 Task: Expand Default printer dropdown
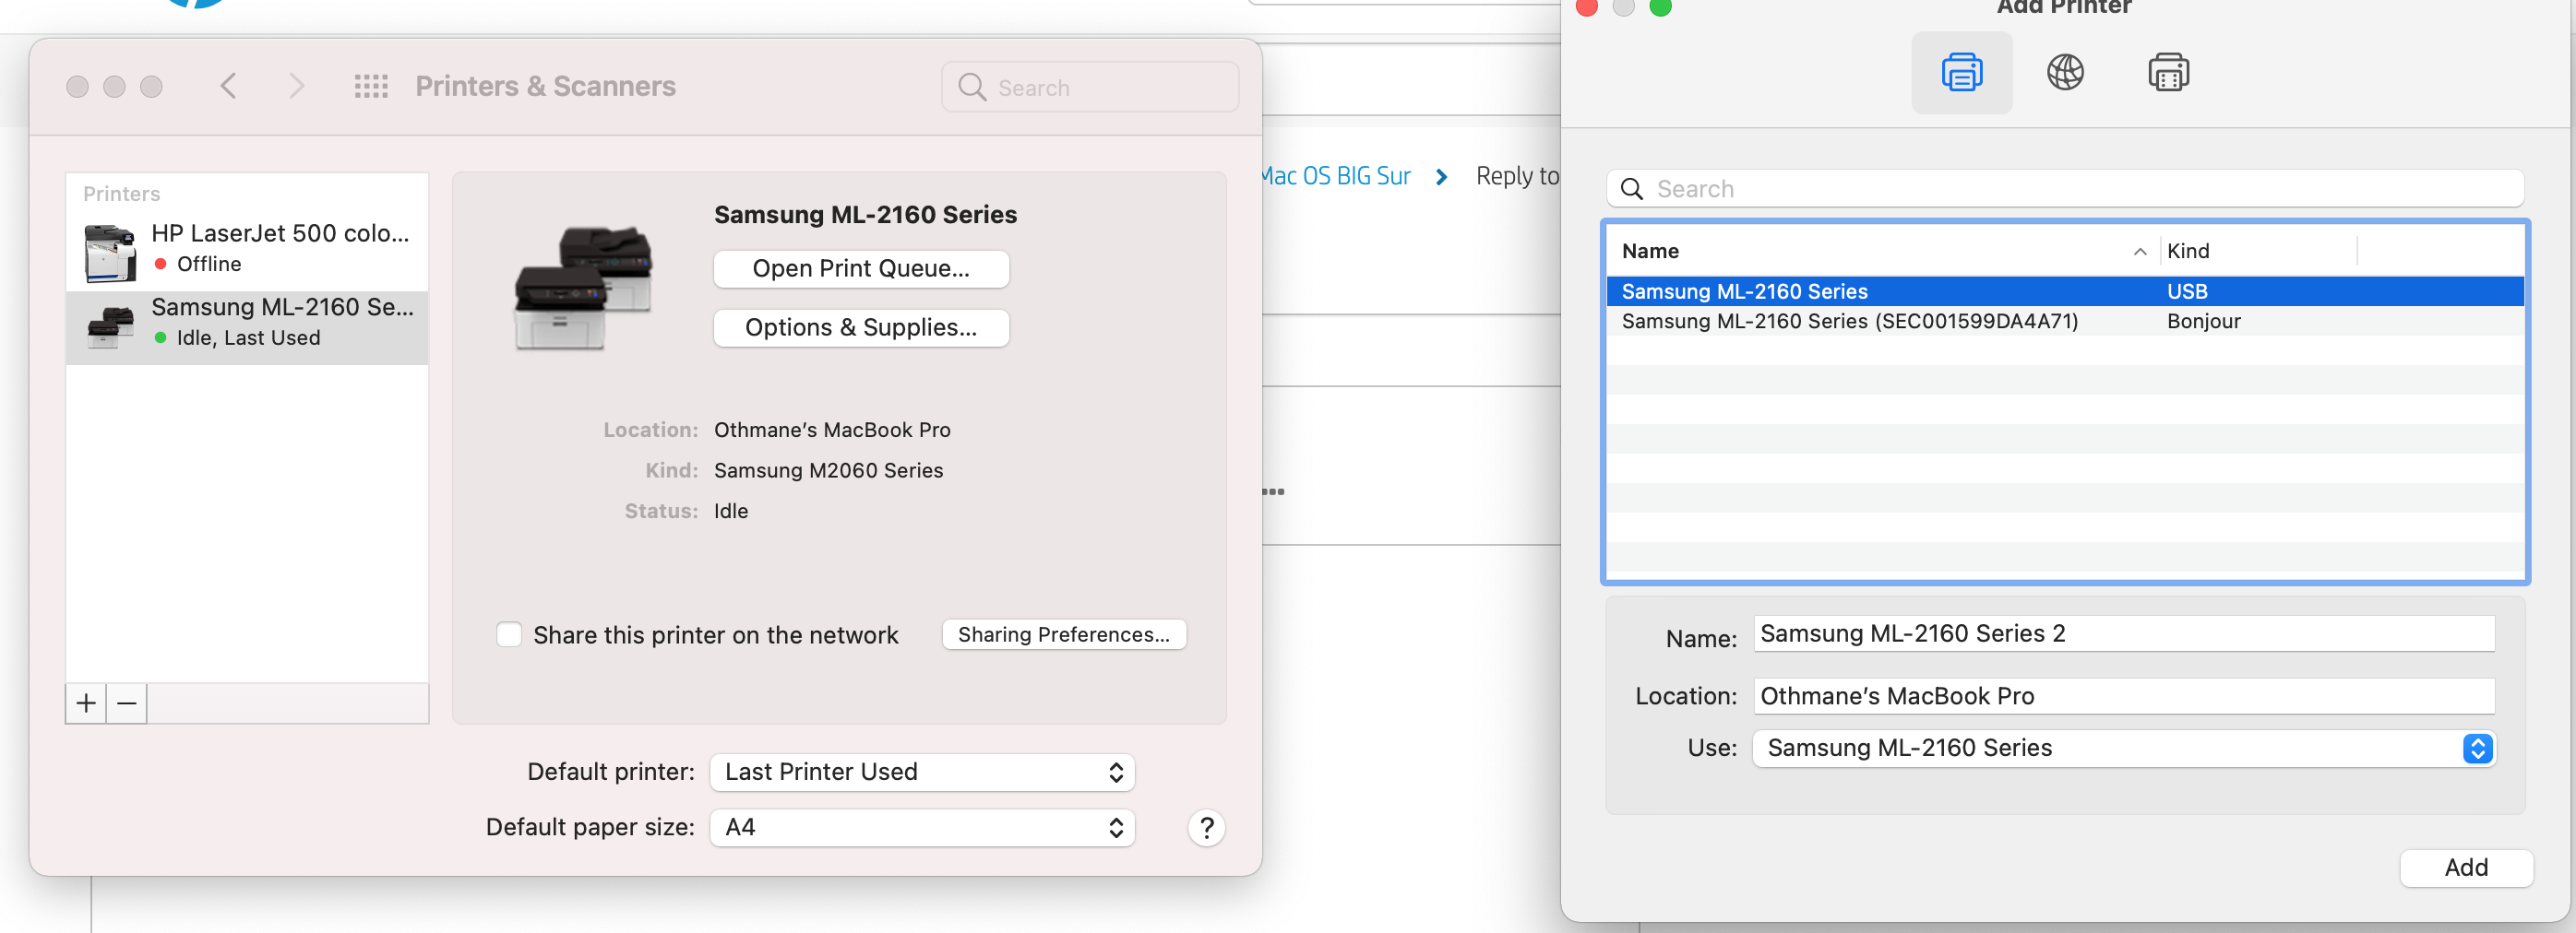(922, 773)
